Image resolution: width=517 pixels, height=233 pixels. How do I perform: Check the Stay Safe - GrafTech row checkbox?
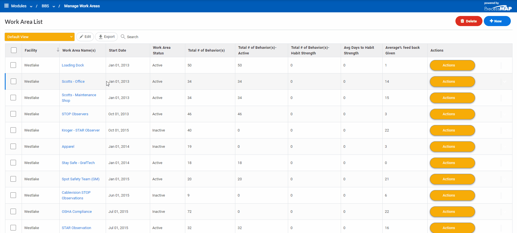(13, 163)
